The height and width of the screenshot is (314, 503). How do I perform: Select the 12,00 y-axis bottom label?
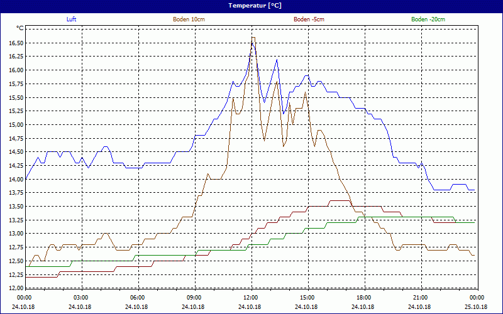pos(16,288)
